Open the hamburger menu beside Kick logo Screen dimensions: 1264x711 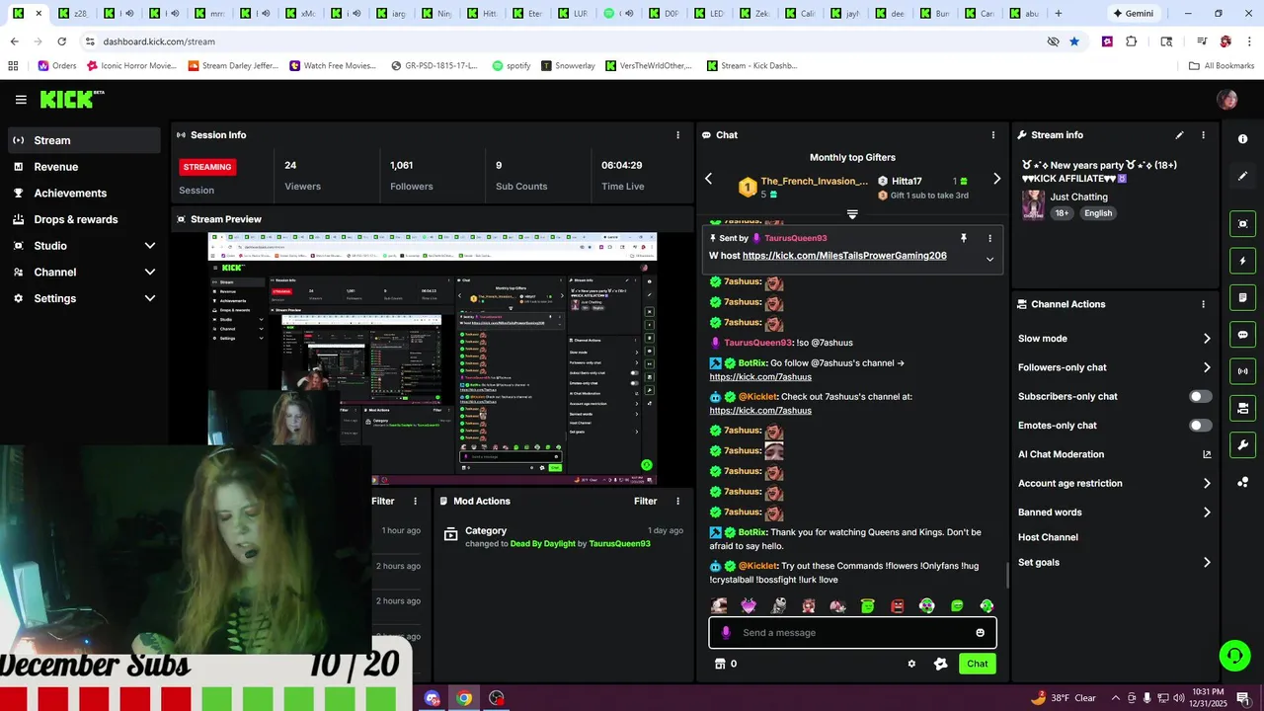[21, 100]
